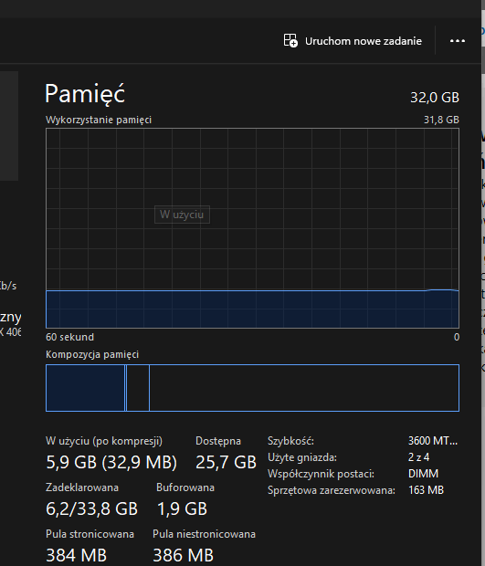The width and height of the screenshot is (485, 566).
Task: Click the Pula stronicowana 384 MB value
Action: (x=76, y=555)
